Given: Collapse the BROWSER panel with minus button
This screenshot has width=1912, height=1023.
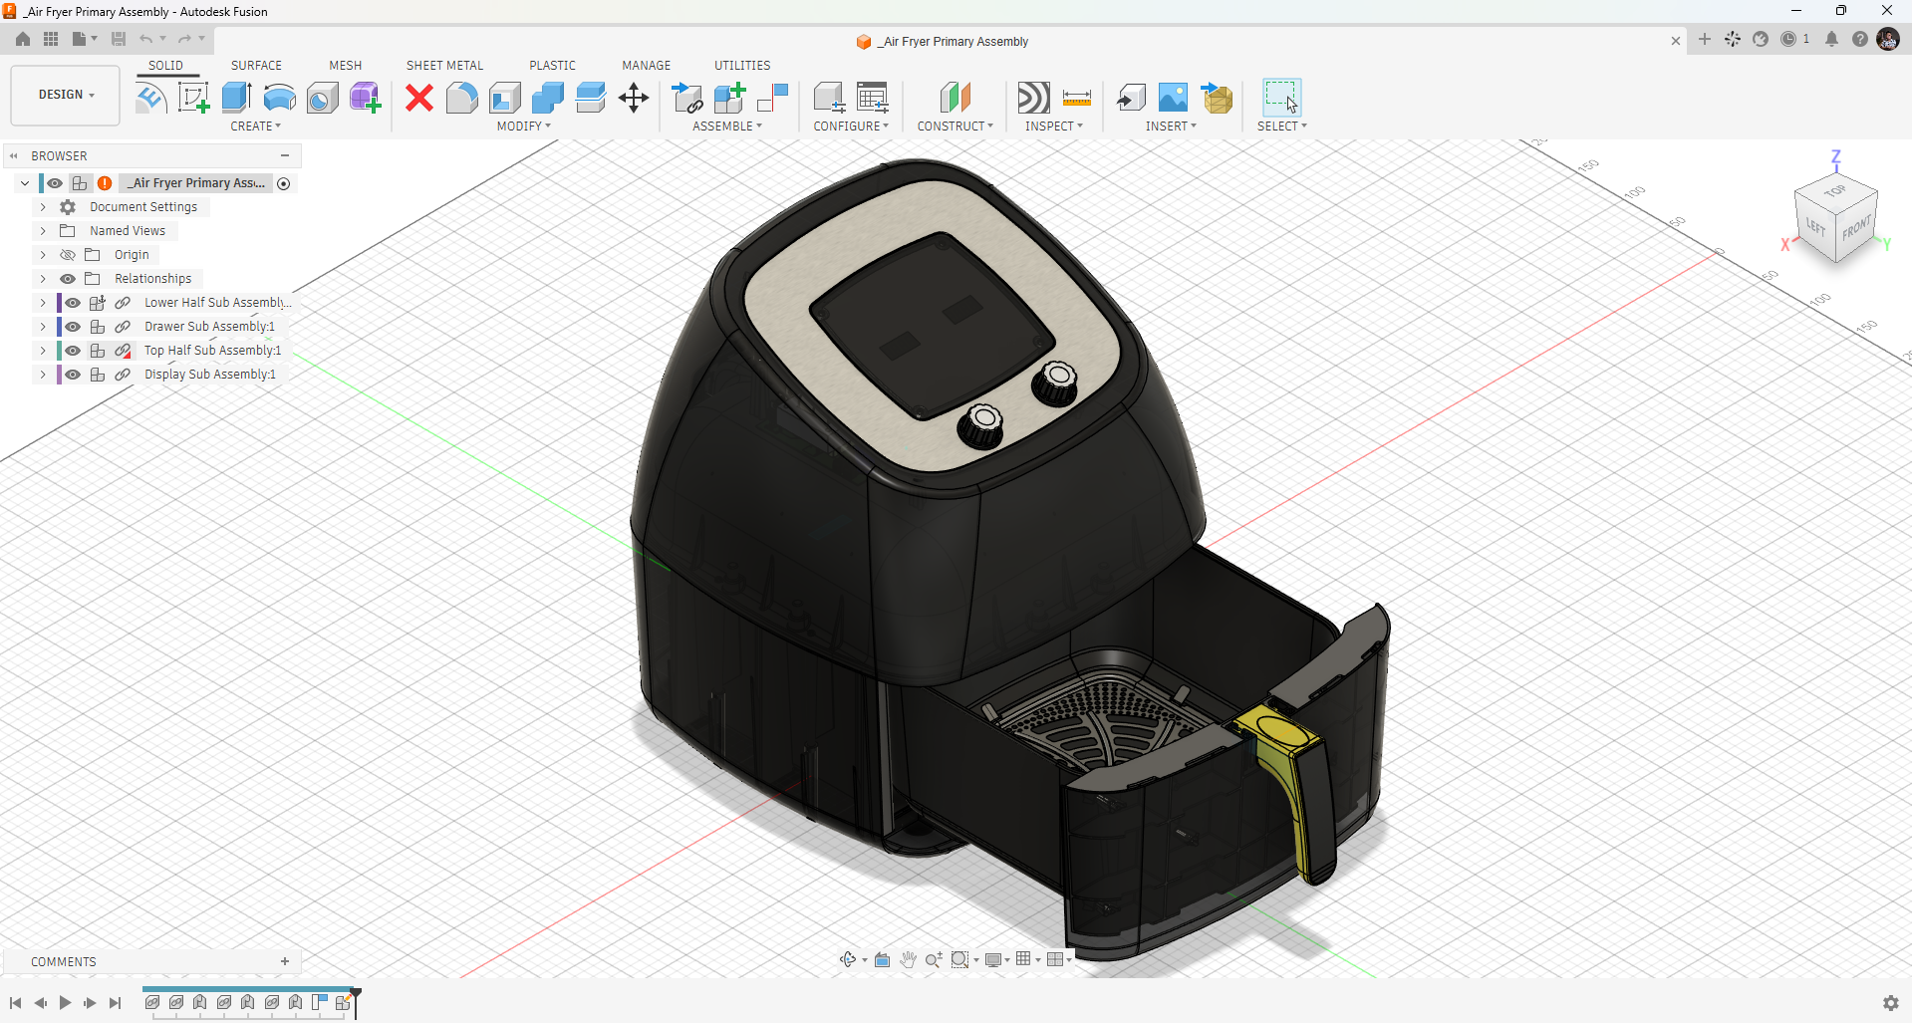Looking at the screenshot, I should pos(285,156).
